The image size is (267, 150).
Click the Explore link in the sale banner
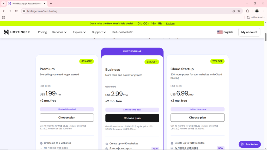(170, 23)
